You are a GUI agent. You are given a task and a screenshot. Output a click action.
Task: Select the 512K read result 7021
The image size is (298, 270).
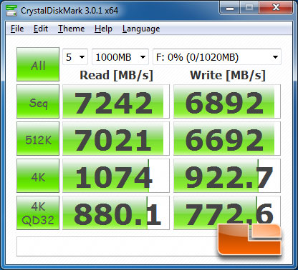pyautogui.click(x=116, y=139)
